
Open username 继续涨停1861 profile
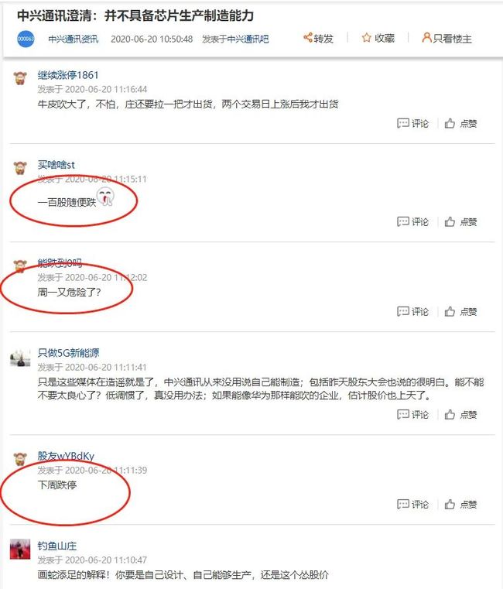[x=68, y=75]
